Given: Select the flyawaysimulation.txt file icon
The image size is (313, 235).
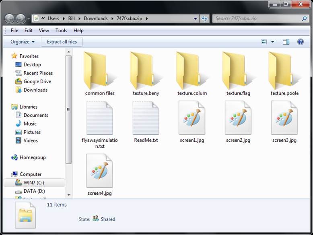Looking at the screenshot, I should point(100,118).
